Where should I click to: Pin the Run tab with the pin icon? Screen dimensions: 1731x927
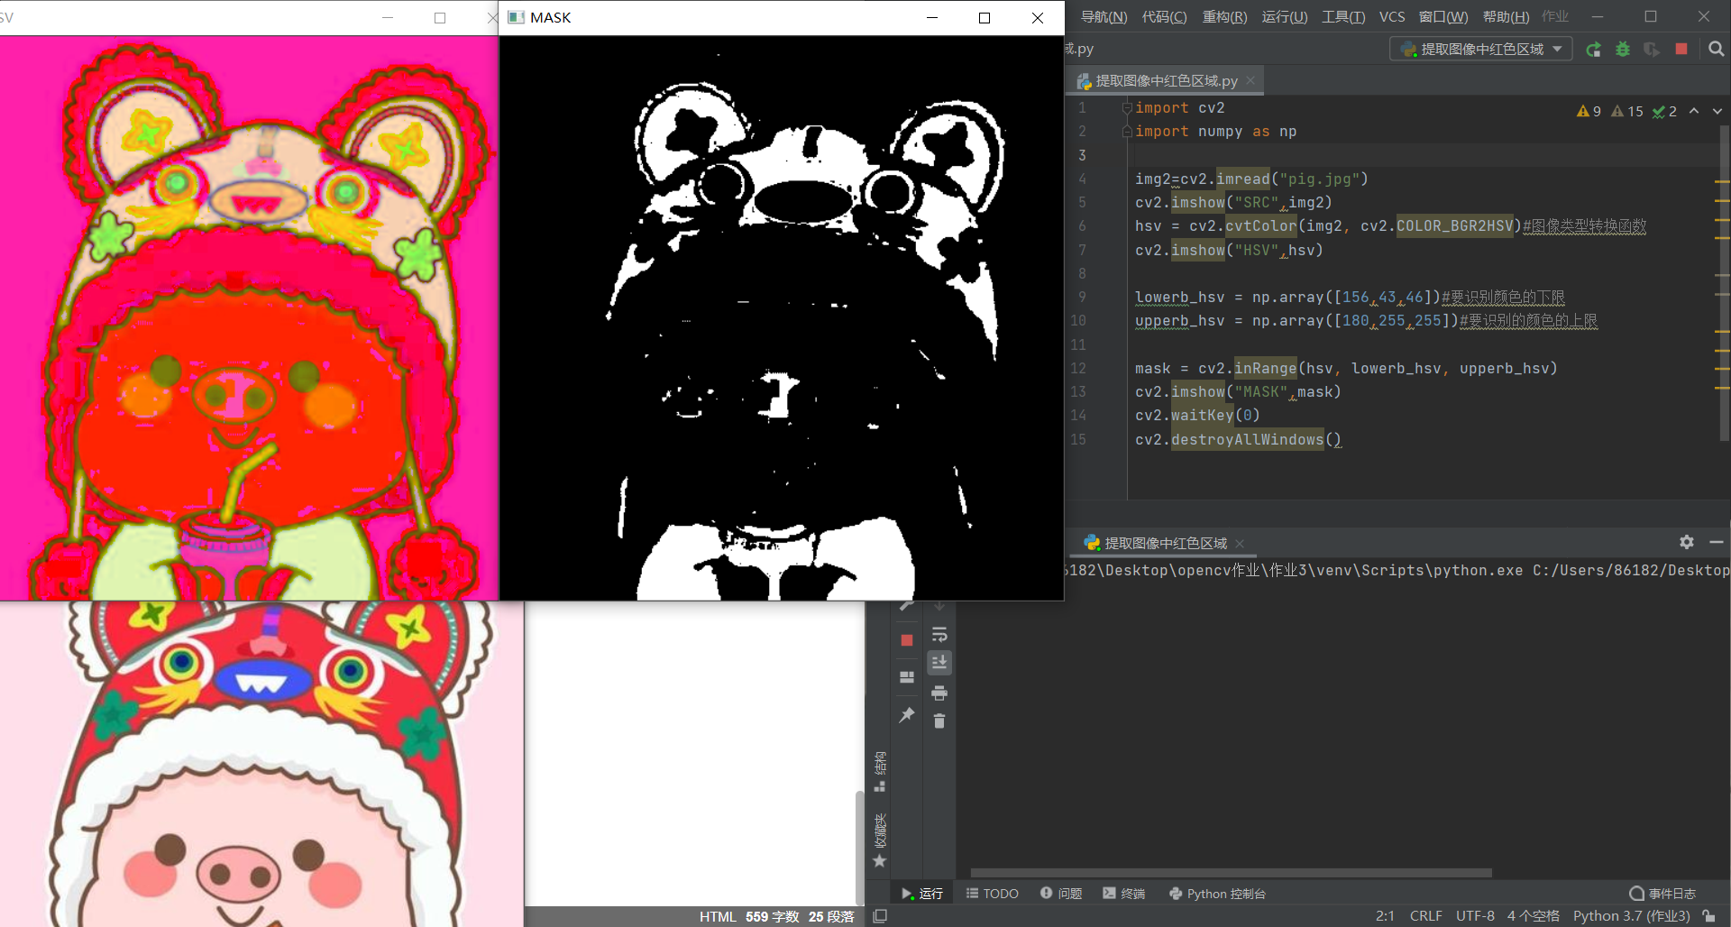(907, 715)
